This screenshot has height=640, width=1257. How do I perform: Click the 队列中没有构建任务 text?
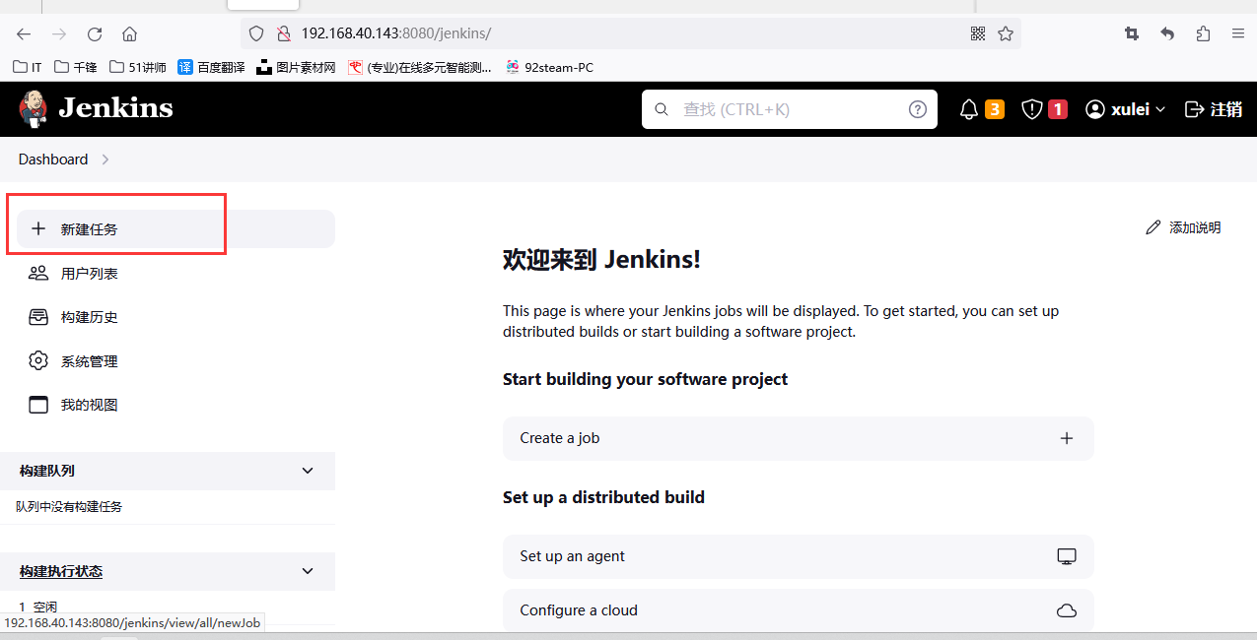pyautogui.click(x=69, y=506)
